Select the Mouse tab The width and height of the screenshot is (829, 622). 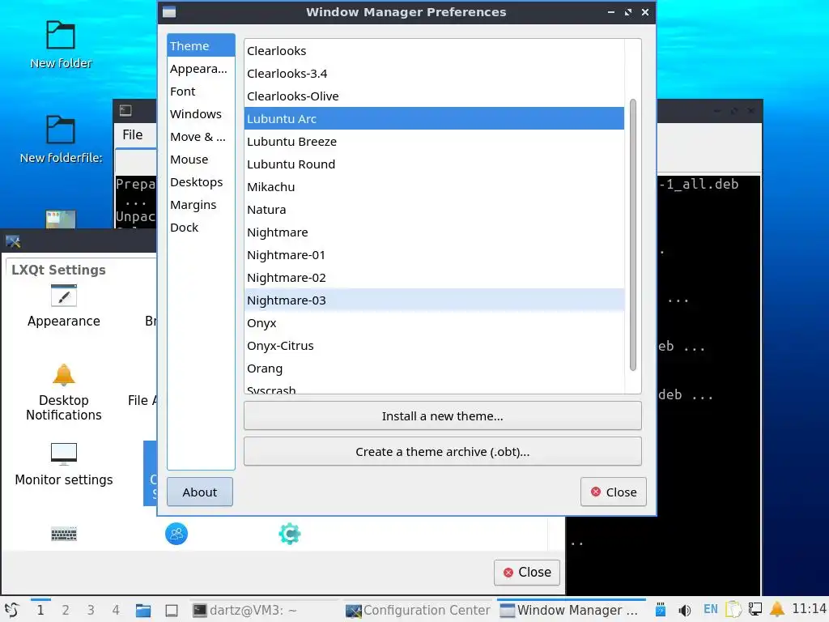click(x=201, y=160)
